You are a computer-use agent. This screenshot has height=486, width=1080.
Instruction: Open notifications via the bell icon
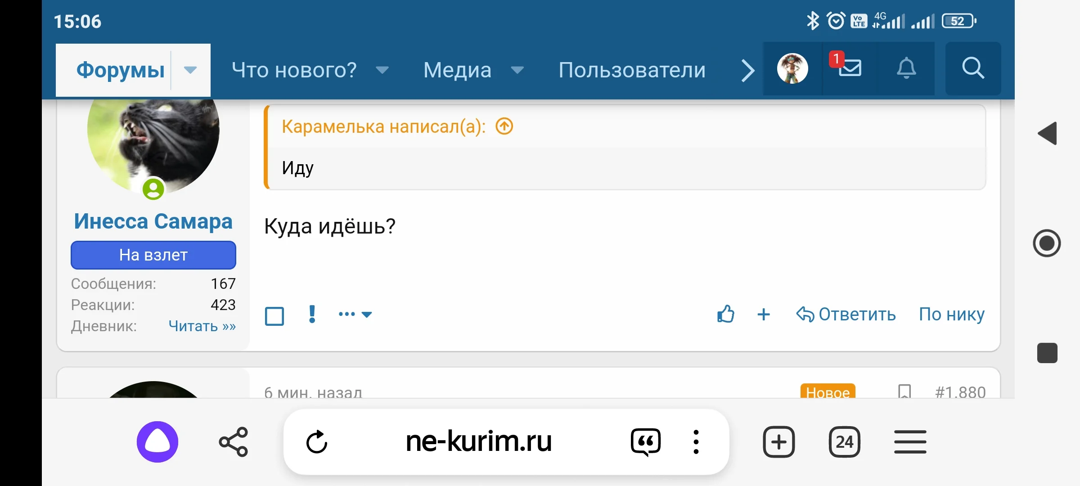pyautogui.click(x=906, y=68)
